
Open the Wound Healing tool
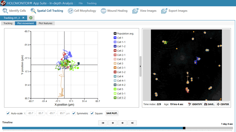(x=114, y=11)
